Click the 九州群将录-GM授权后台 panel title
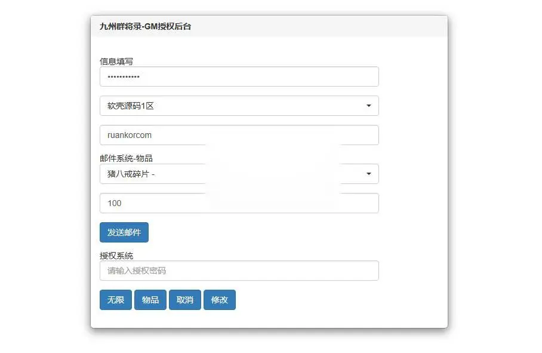 [x=145, y=27]
